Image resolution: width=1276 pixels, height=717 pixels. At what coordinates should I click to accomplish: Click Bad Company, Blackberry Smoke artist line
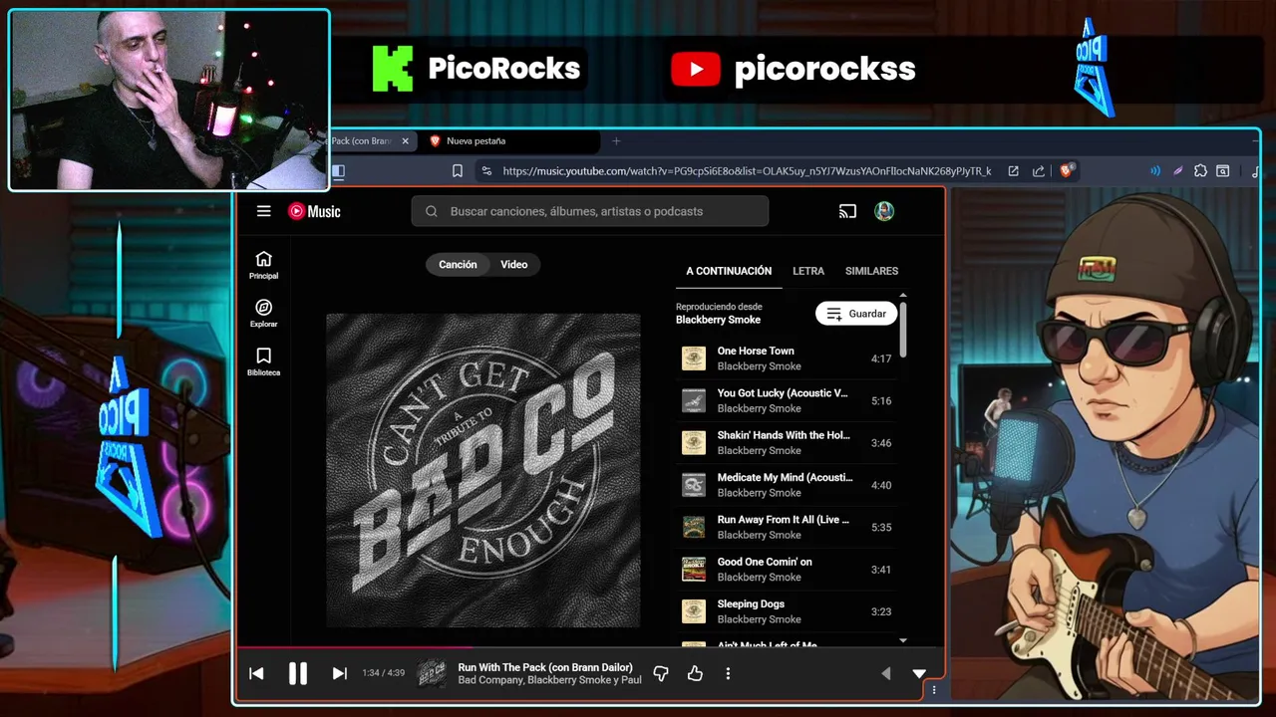pyautogui.click(x=550, y=680)
